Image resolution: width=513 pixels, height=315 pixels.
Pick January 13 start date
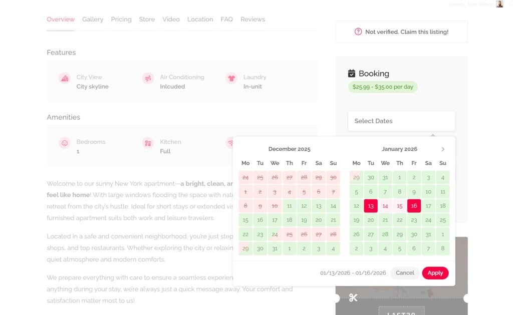(371, 206)
